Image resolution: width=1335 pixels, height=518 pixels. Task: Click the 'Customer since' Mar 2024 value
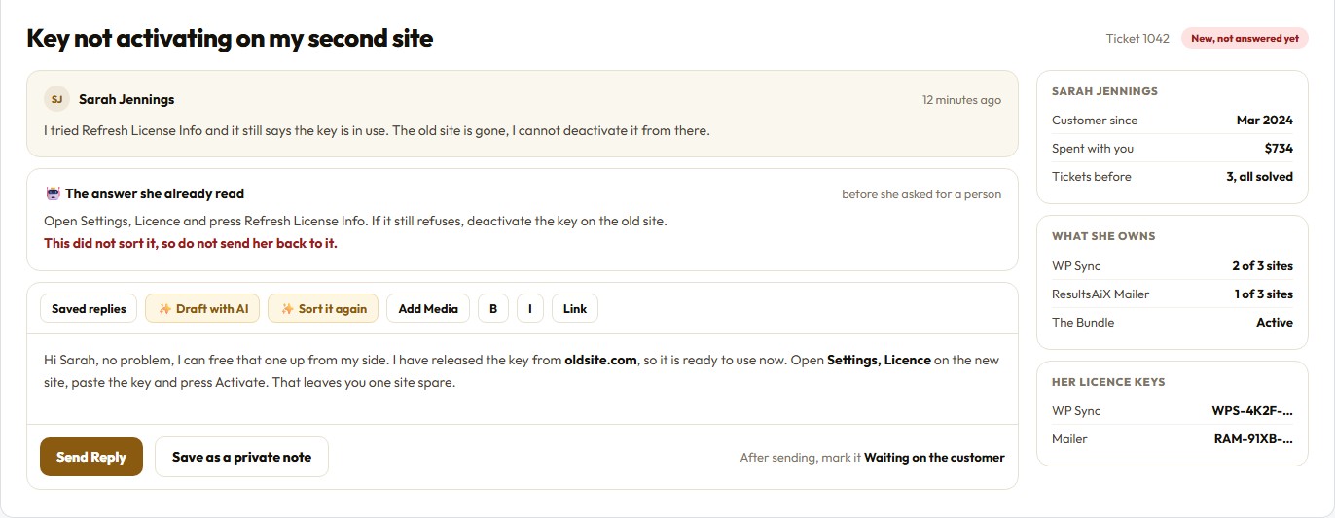coord(1265,121)
